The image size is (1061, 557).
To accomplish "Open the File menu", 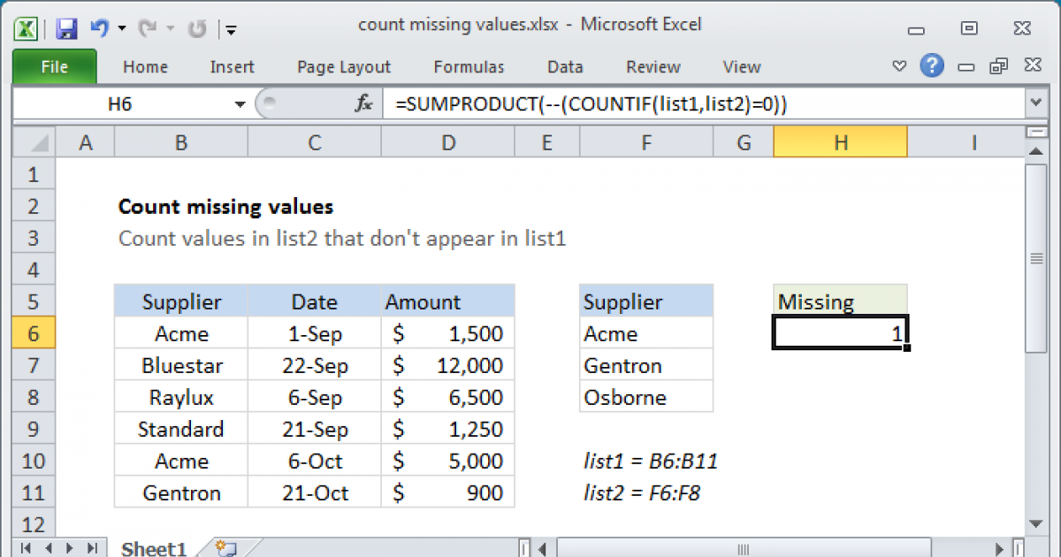I will point(54,66).
